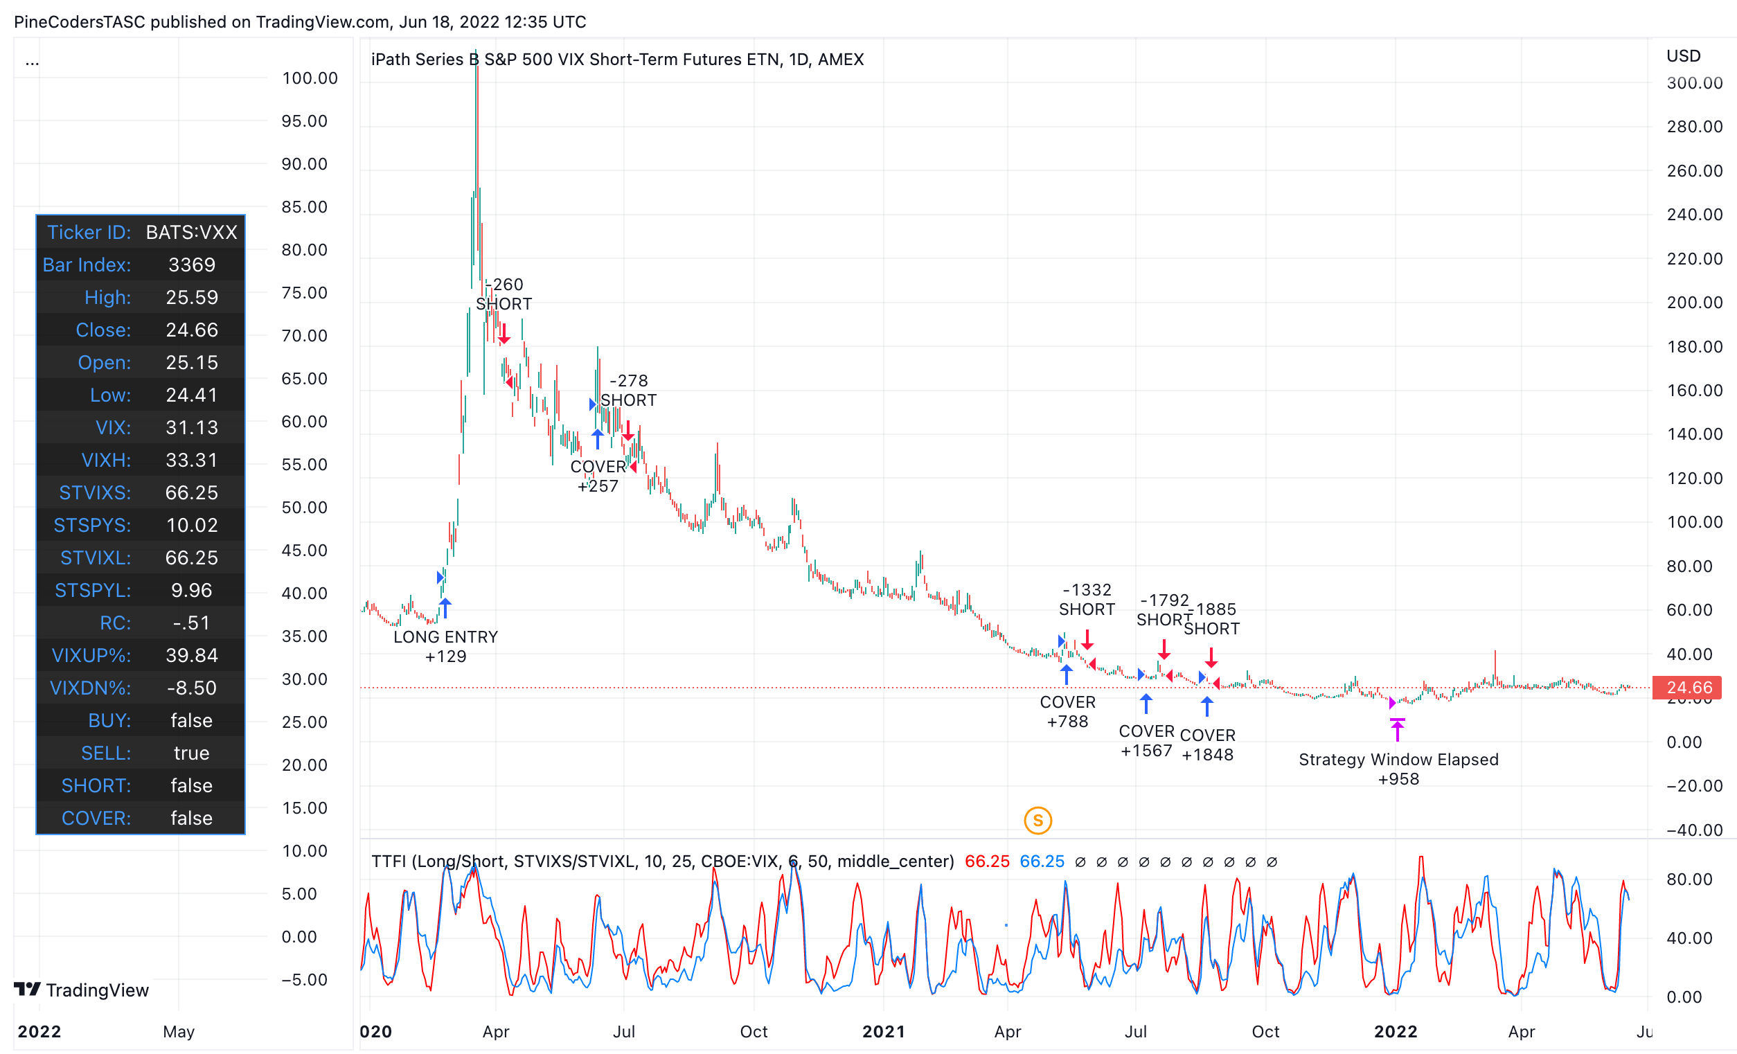1737x1054 pixels.
Task: Click the High value 25.59 in table
Action: point(191,297)
